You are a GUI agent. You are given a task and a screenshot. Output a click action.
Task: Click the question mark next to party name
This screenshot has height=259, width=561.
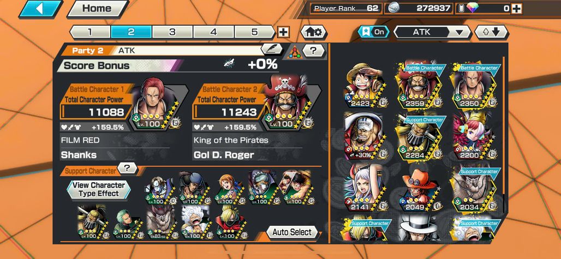(313, 50)
